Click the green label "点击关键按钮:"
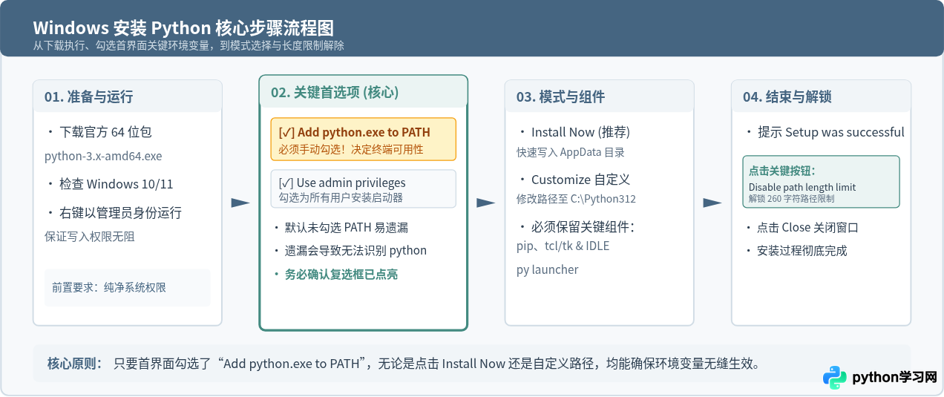Image resolution: width=944 pixels, height=397 pixels. click(781, 171)
